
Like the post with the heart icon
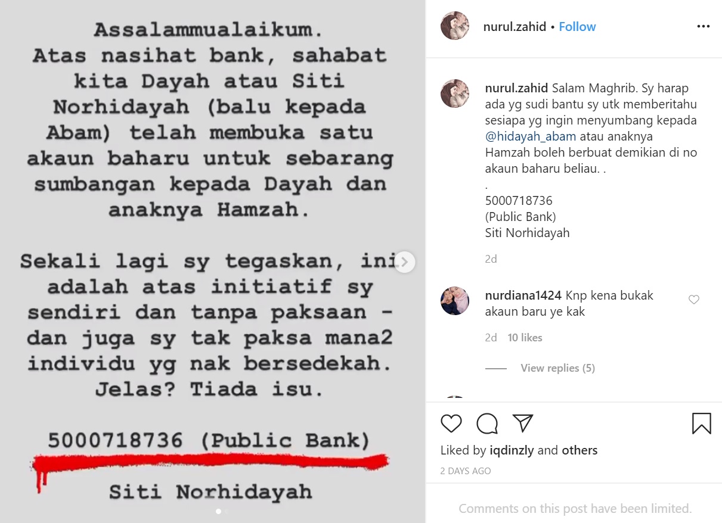point(451,424)
